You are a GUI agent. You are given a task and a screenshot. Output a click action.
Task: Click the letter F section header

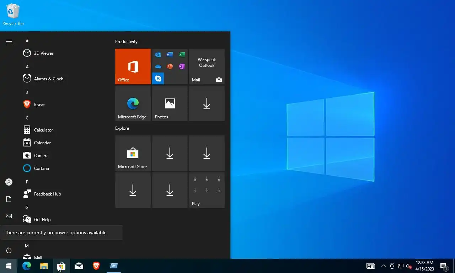(x=27, y=182)
